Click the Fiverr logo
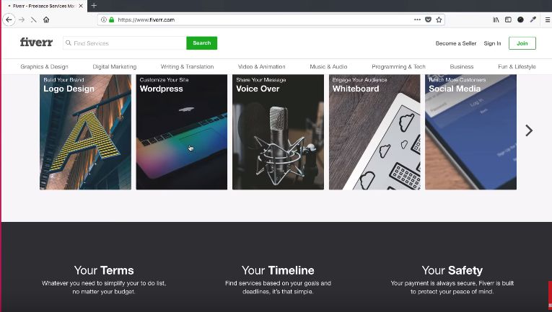Viewport: 552px width, 312px height. pyautogui.click(x=36, y=43)
